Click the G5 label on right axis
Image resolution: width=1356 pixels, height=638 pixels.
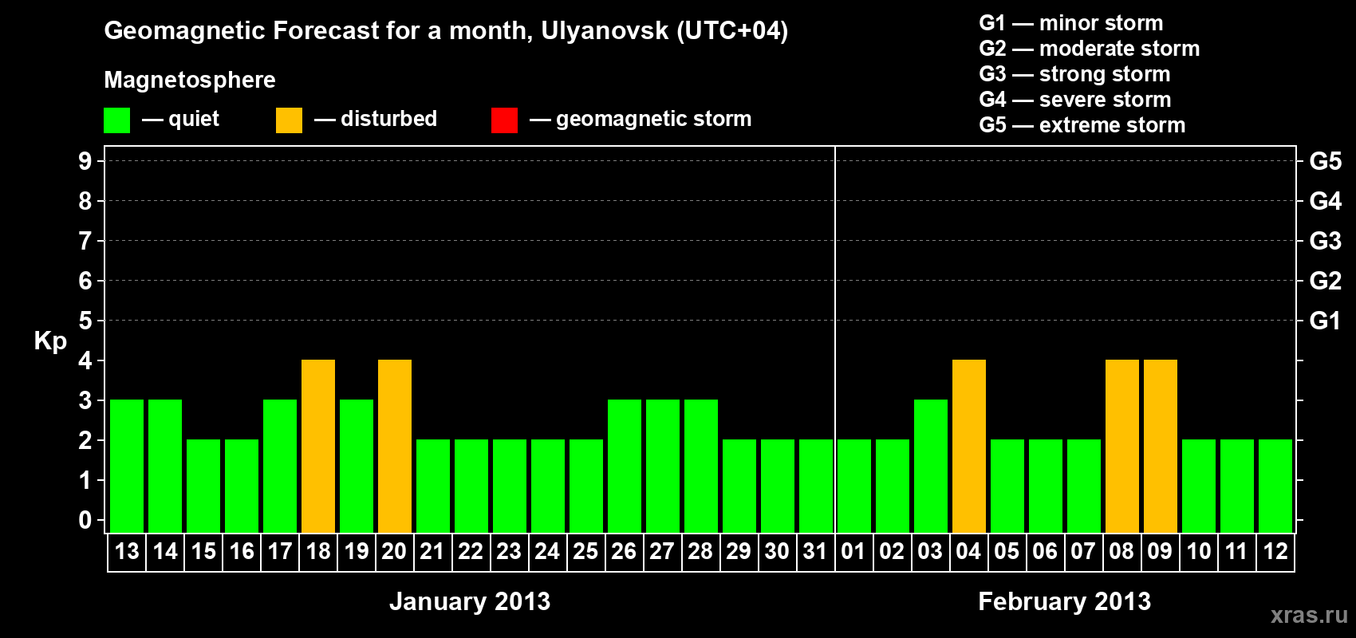click(x=1325, y=161)
